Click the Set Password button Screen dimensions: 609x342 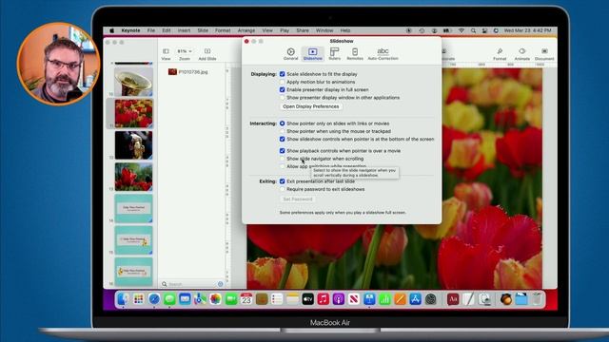[x=298, y=199]
